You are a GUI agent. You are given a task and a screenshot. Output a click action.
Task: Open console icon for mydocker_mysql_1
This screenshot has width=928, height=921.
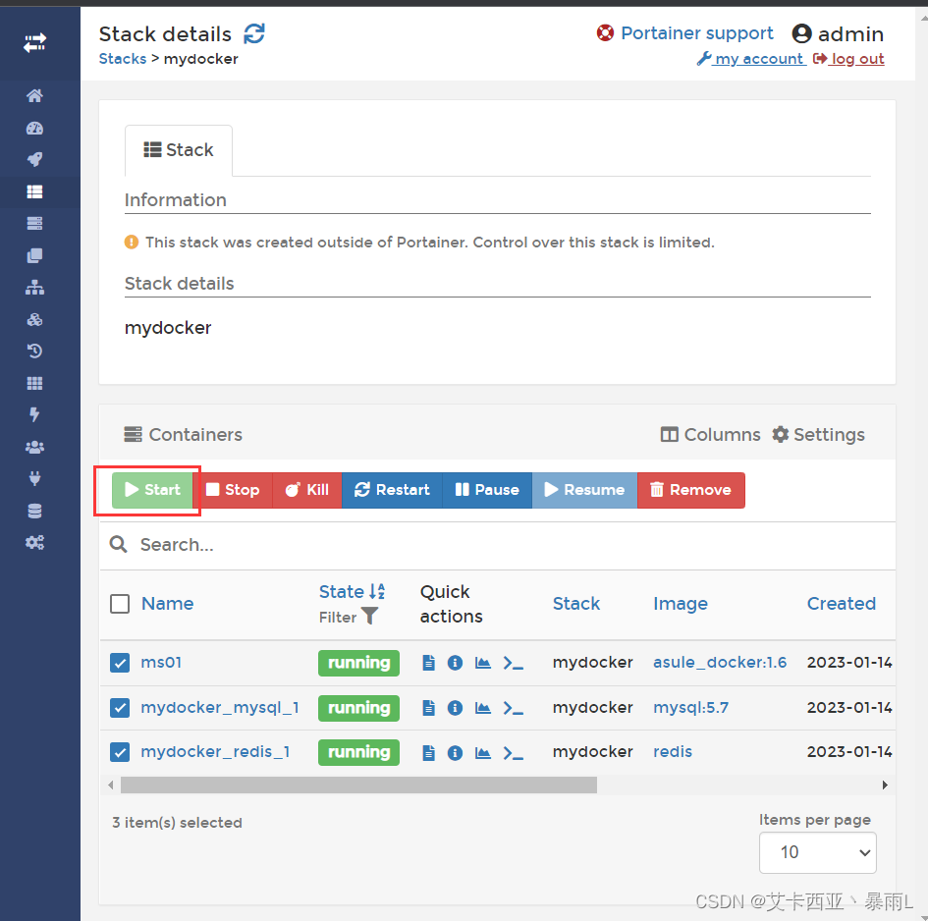(x=514, y=708)
